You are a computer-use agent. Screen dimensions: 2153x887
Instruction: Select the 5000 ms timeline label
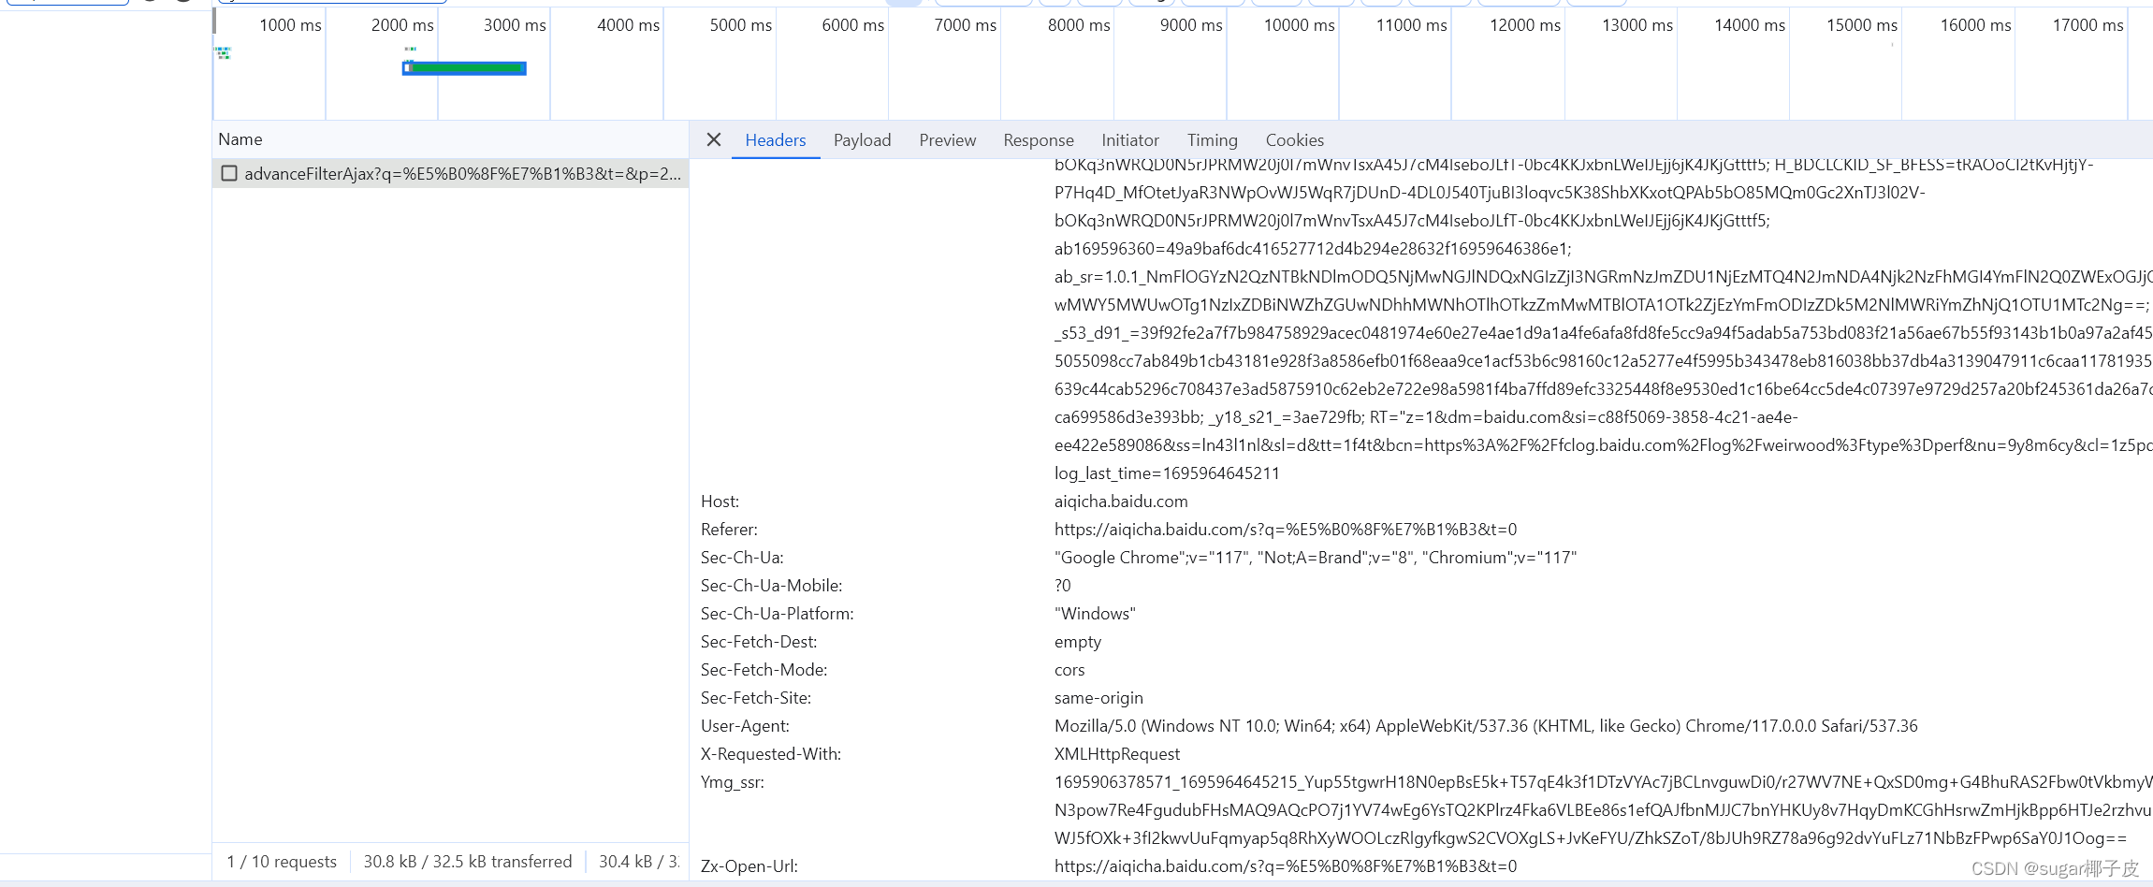coord(741,25)
